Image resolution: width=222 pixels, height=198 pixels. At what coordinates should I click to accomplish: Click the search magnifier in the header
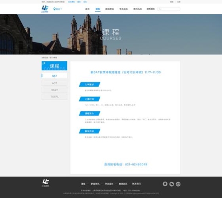click(x=160, y=9)
